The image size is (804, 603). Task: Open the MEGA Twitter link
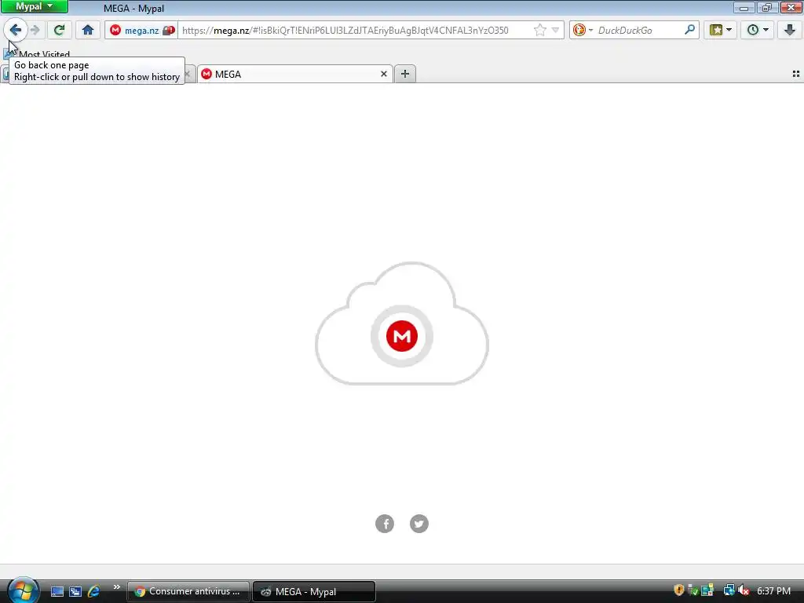click(419, 524)
